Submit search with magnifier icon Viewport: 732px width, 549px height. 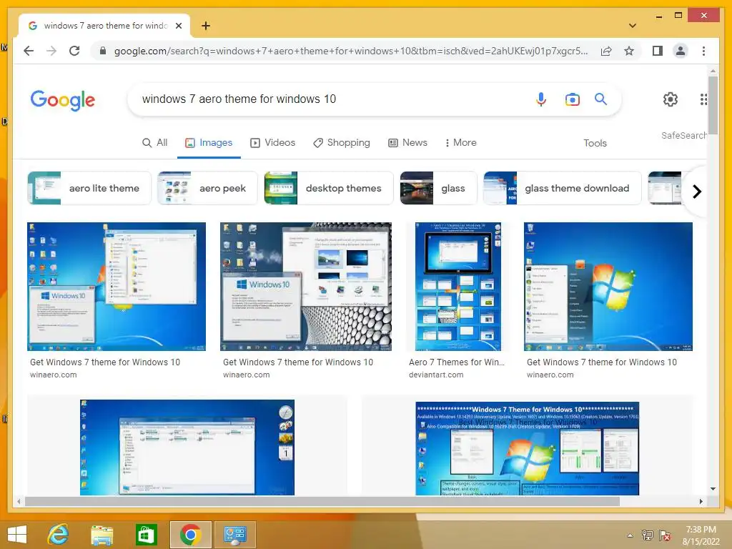coord(600,99)
